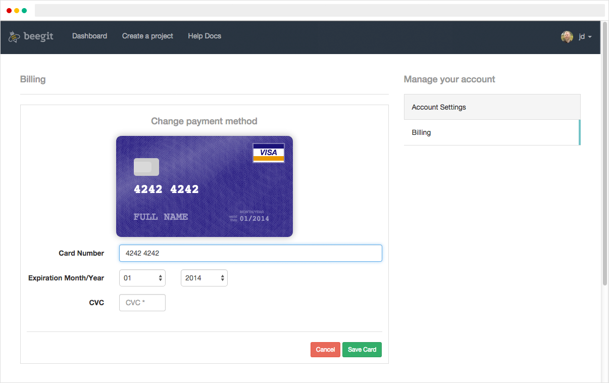Open the expiration month dropdown
609x383 pixels.
(x=142, y=278)
